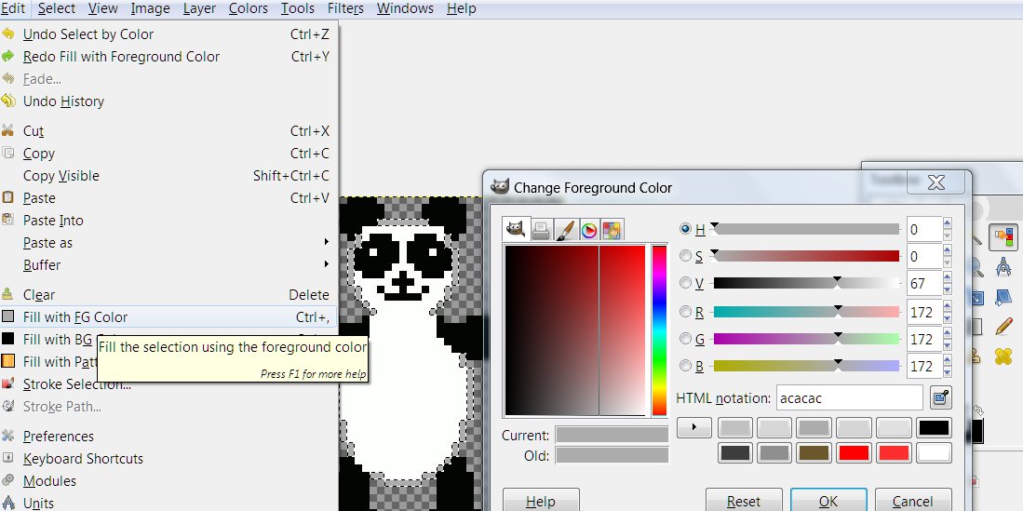Switch to the color wheel selector tab
This screenshot has width=1023, height=511.
click(x=588, y=230)
